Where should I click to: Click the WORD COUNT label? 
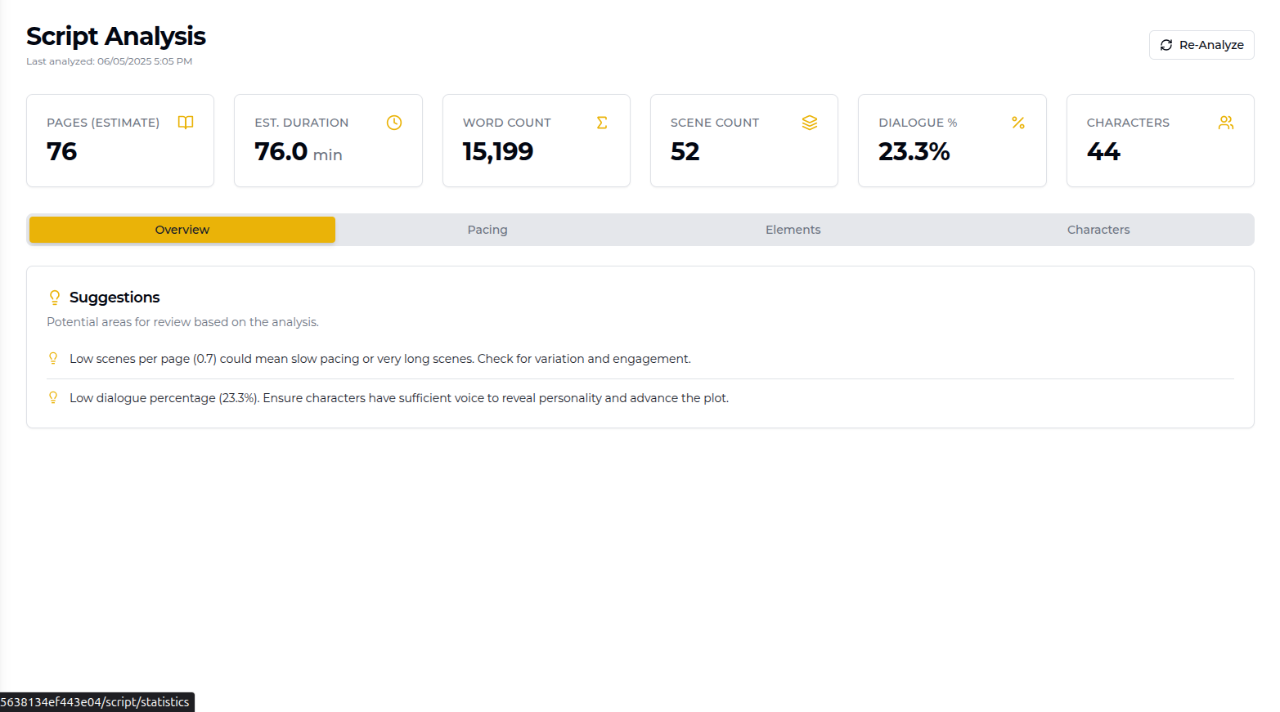click(507, 123)
